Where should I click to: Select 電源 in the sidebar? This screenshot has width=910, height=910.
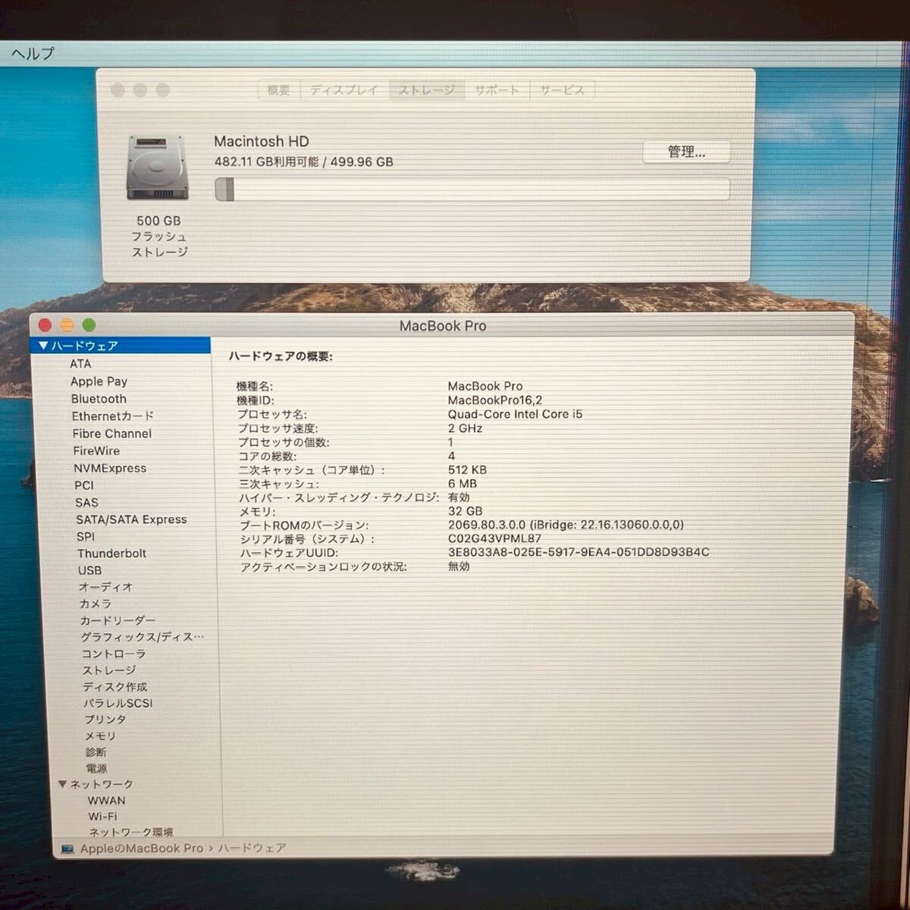pyautogui.click(x=97, y=768)
